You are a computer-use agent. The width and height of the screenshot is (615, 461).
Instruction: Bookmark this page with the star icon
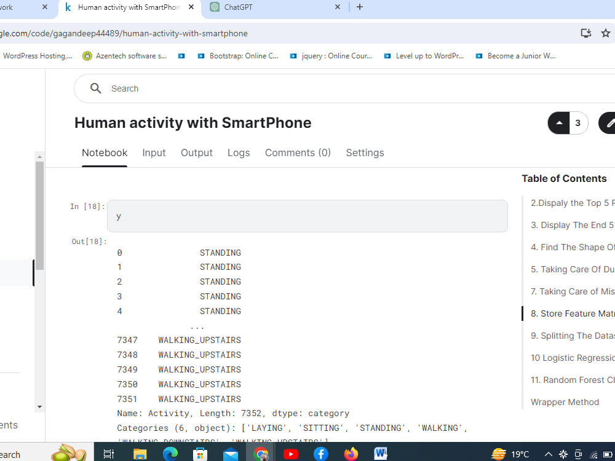pyautogui.click(x=606, y=33)
